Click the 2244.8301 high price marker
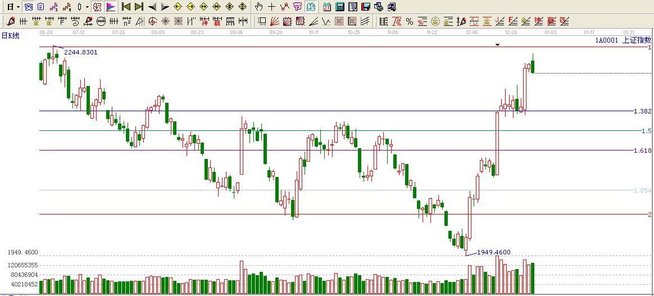The width and height of the screenshot is (654, 296). pyautogui.click(x=80, y=52)
